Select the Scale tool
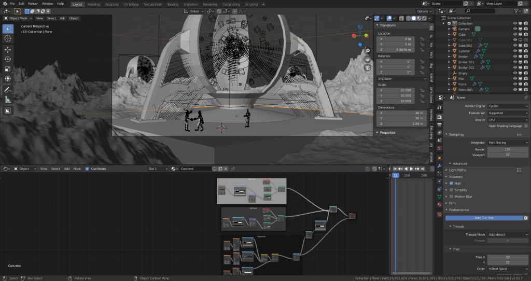This screenshot has width=531, height=281. point(8,69)
